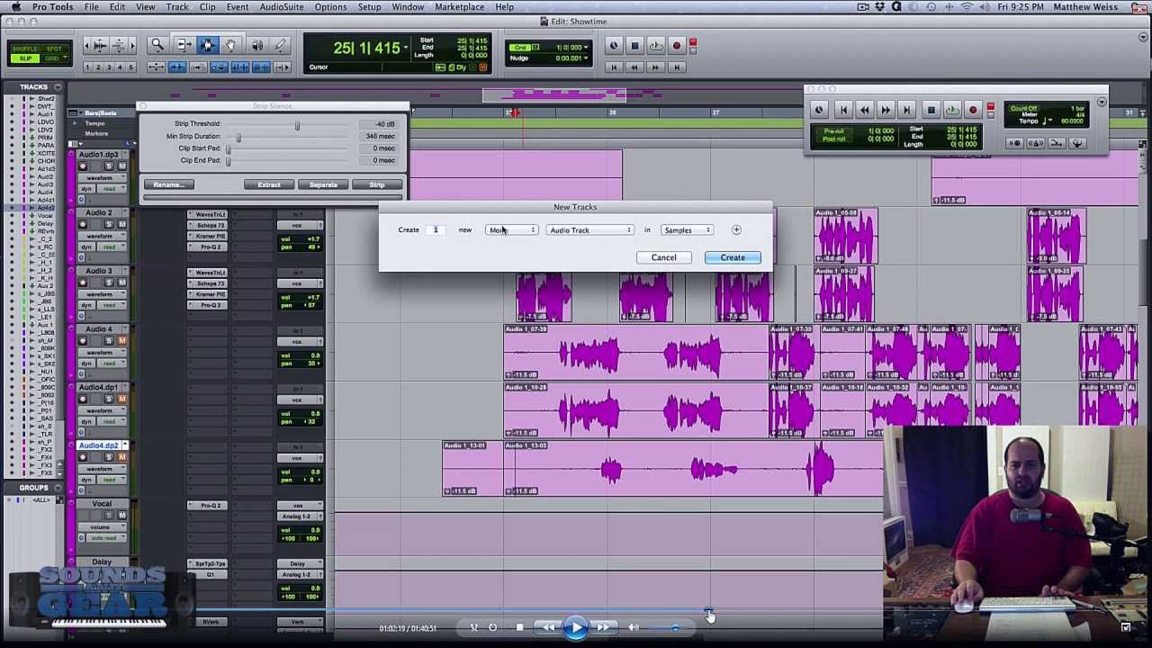Screen dimensions: 1152x648
Task: Click Extract in Strip Silence window
Action: coord(268,184)
